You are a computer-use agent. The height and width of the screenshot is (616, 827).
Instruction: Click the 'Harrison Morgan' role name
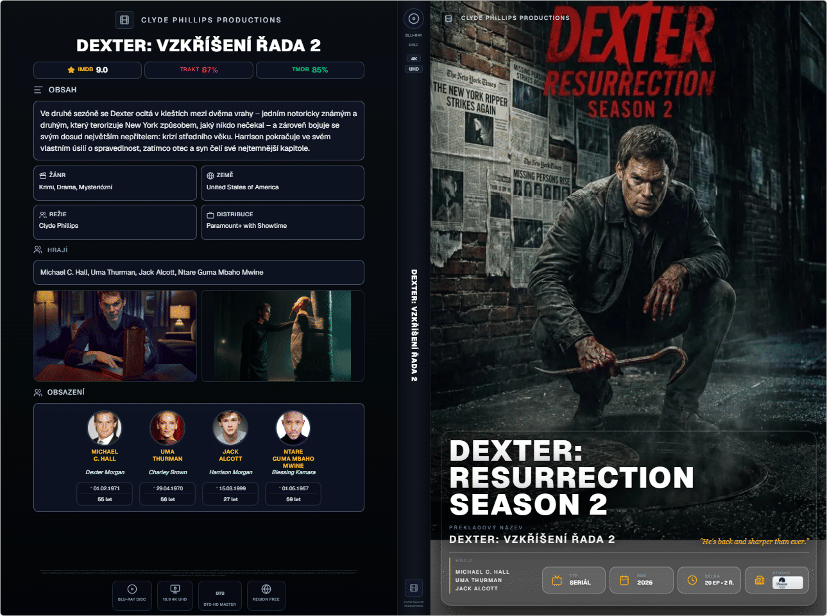tap(230, 472)
